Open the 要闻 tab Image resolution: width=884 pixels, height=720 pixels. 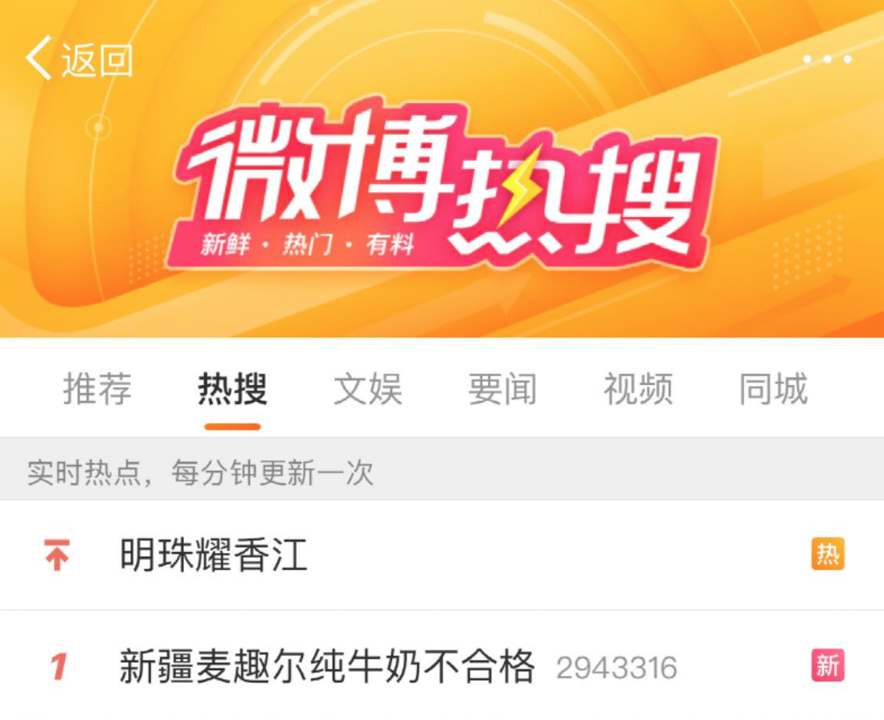502,388
